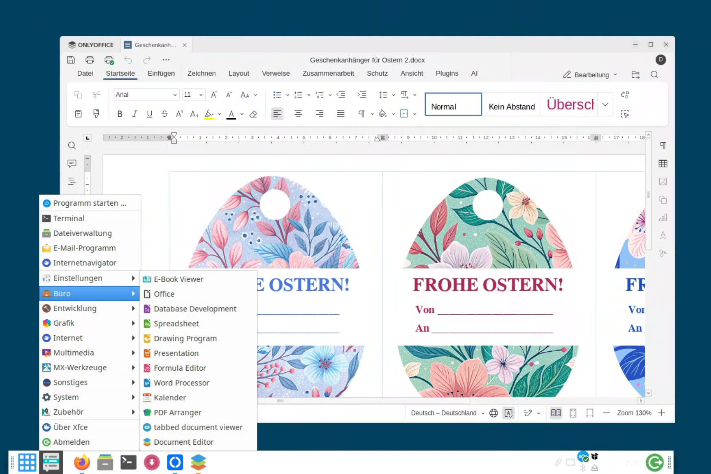The height and width of the screenshot is (474, 711).
Task: Select Word Processor from Büro submenu
Action: tap(181, 383)
